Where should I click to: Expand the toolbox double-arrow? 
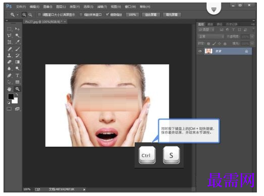pyautogui.click(x=7, y=20)
